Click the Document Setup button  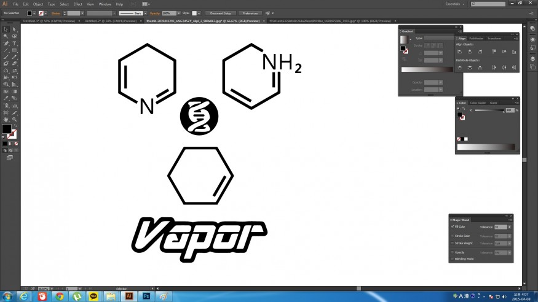pos(220,13)
